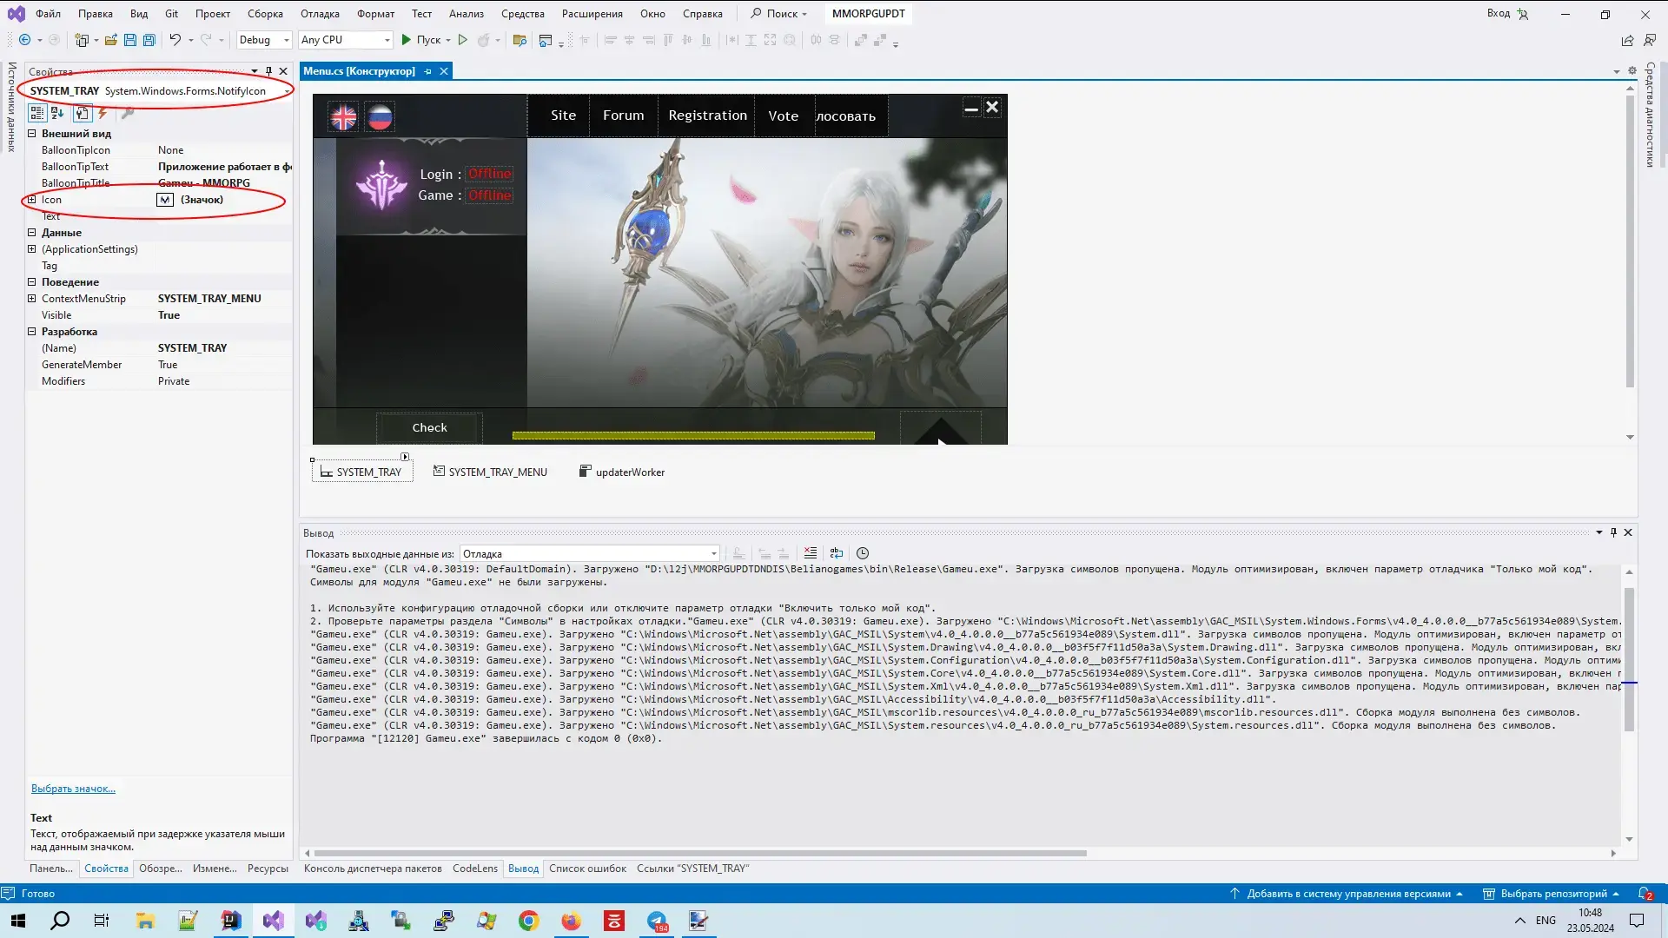Click the wrench Property Pages icon
1668x938 pixels.
click(128, 113)
